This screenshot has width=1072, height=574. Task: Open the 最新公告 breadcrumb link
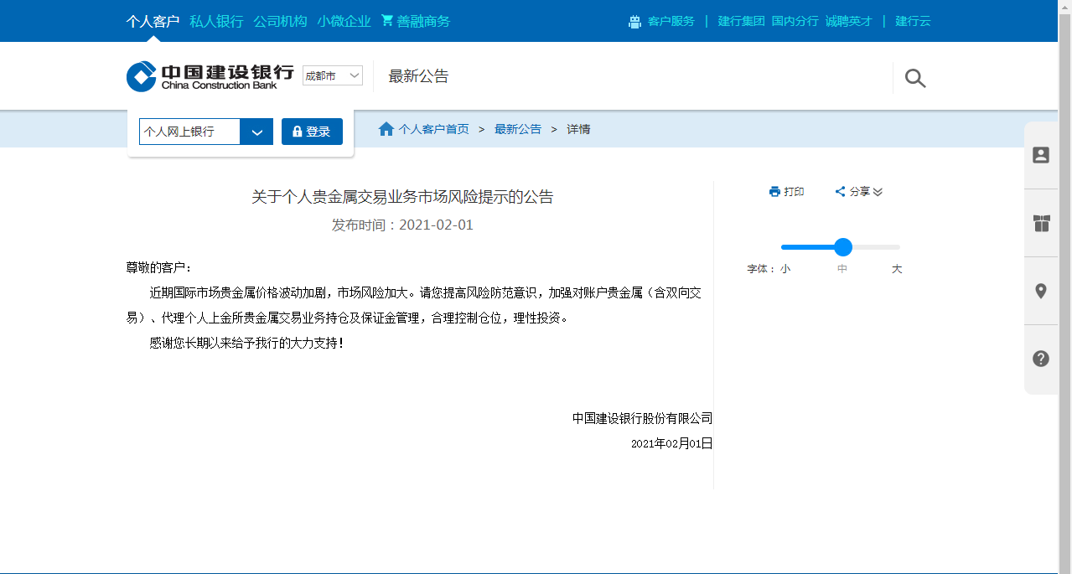(517, 128)
